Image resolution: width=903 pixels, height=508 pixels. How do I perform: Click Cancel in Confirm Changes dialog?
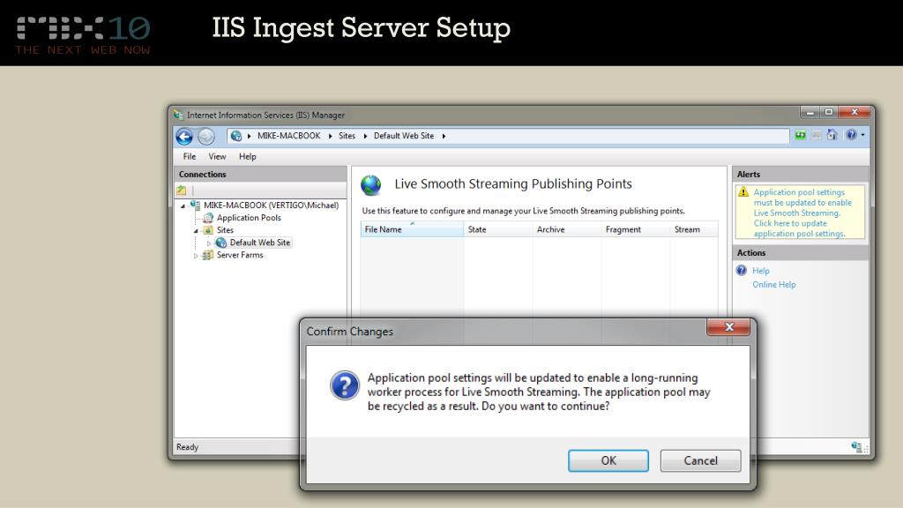coord(700,460)
